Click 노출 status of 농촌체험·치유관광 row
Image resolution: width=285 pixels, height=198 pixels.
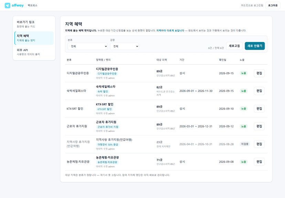(x=244, y=162)
